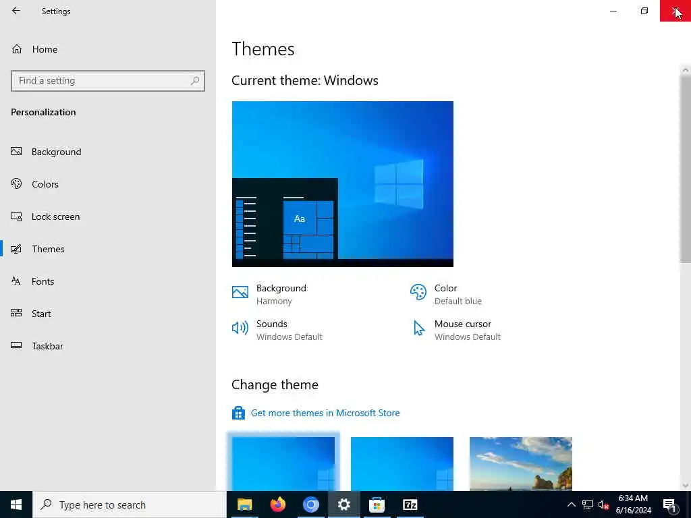
Task: Open the Action Center notifications
Action: pos(669,505)
